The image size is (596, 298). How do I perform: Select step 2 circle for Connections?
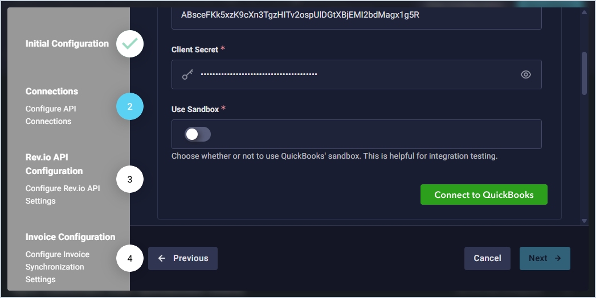(130, 106)
